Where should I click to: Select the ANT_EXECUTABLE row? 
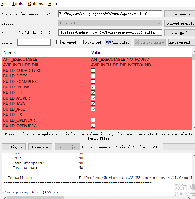97,60
